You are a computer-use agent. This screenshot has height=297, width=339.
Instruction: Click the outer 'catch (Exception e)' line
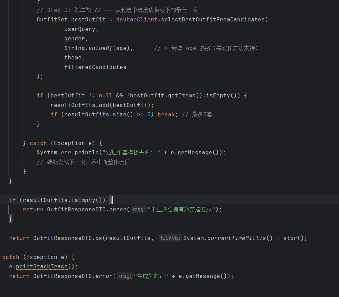38,257
